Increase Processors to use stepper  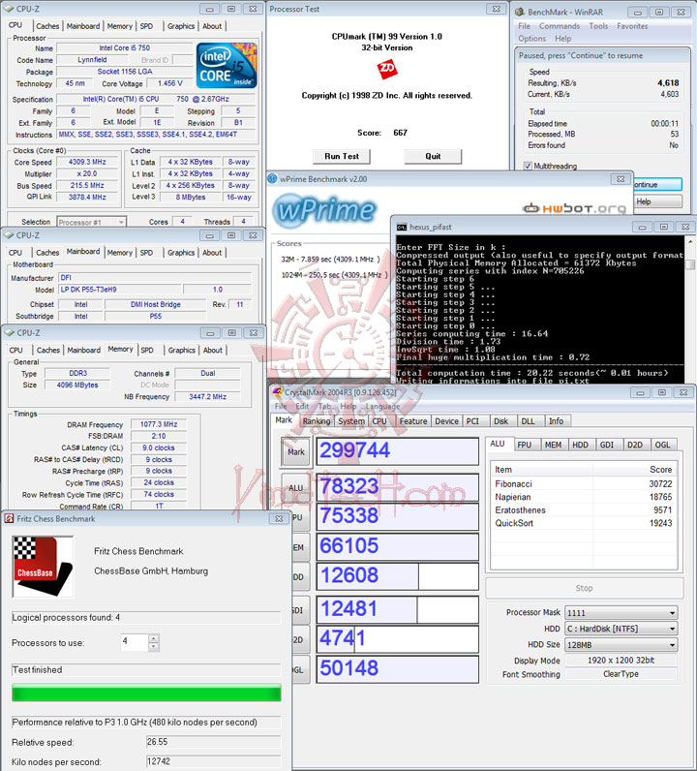[154, 638]
